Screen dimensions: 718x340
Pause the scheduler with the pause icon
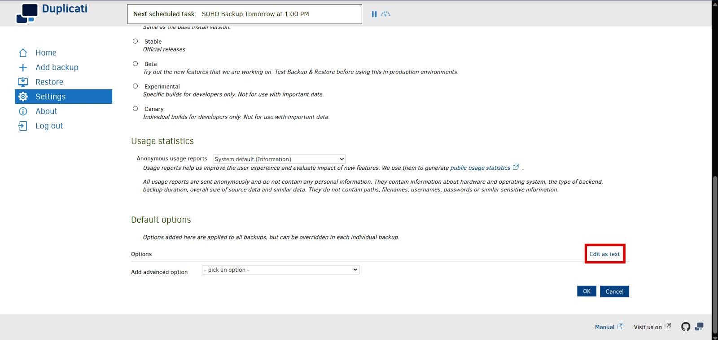(x=374, y=14)
